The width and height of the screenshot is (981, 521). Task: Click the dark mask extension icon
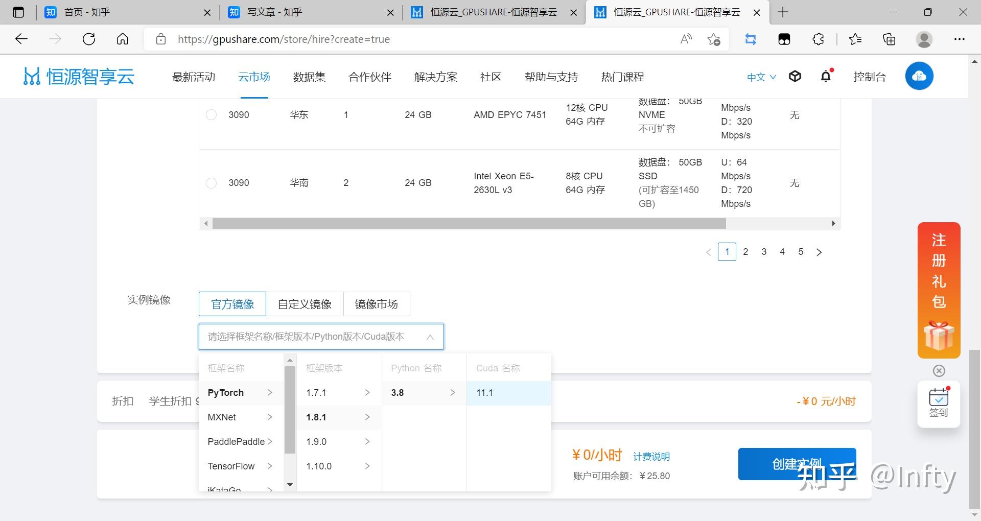[784, 39]
